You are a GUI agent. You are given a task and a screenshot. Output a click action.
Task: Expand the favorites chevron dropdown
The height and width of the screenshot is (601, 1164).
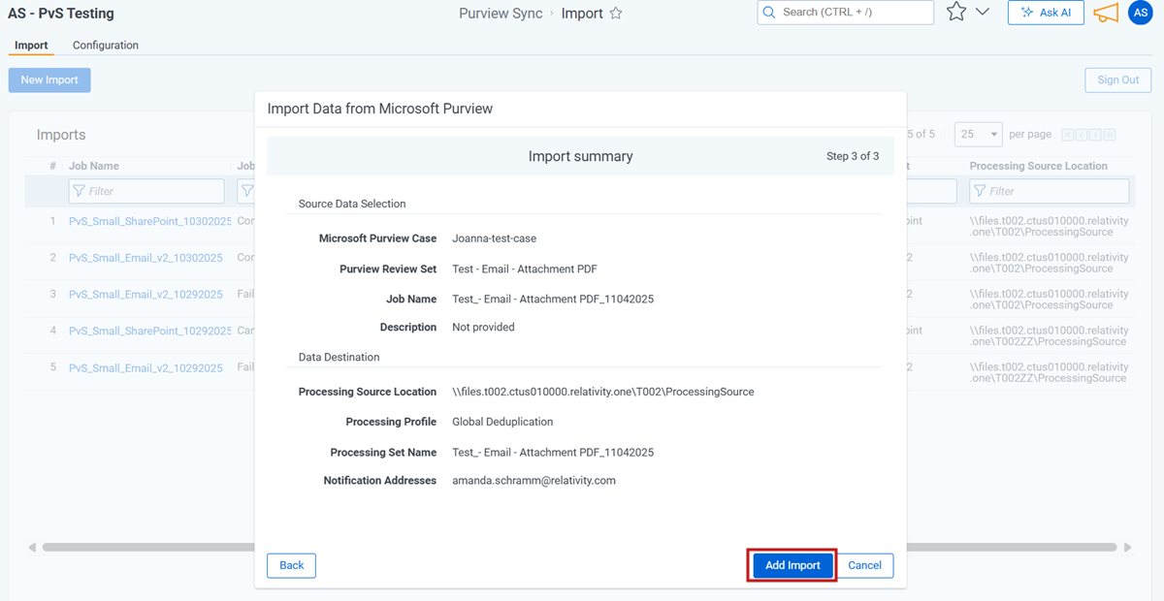tap(983, 13)
